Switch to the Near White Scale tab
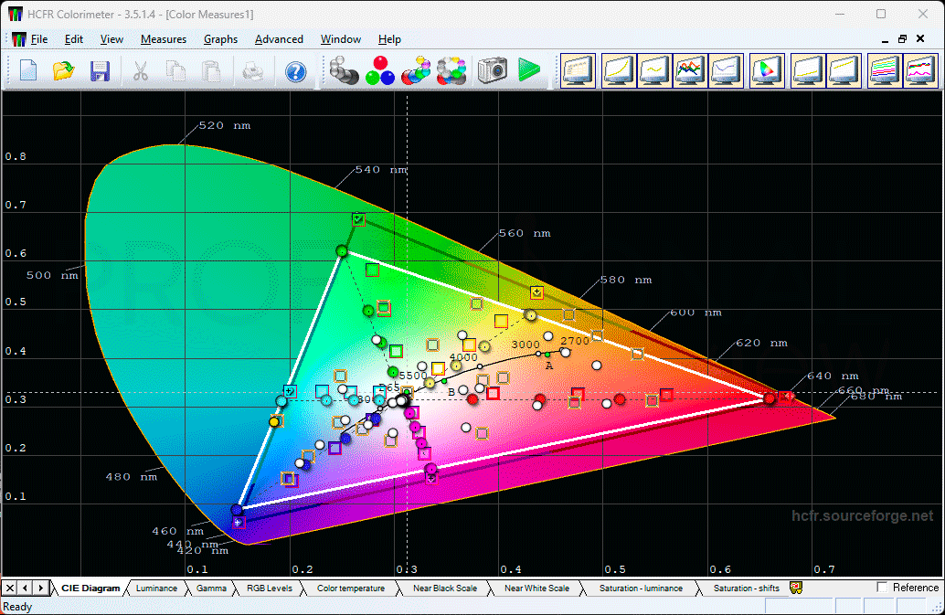The width and height of the screenshot is (945, 615). (x=536, y=588)
